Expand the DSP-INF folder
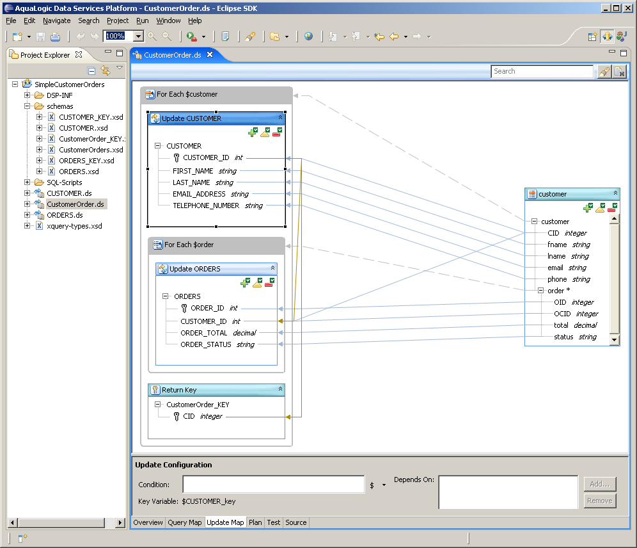This screenshot has width=637, height=548. click(28, 95)
